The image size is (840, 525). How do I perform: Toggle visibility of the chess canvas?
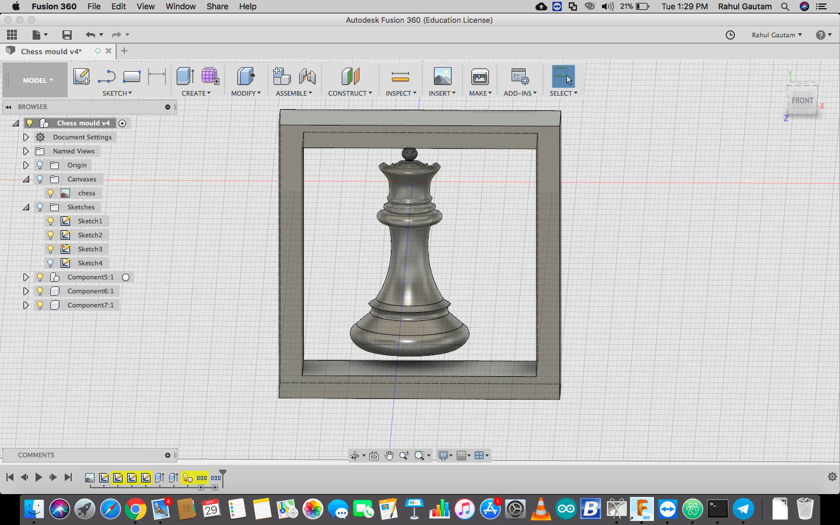(51, 193)
